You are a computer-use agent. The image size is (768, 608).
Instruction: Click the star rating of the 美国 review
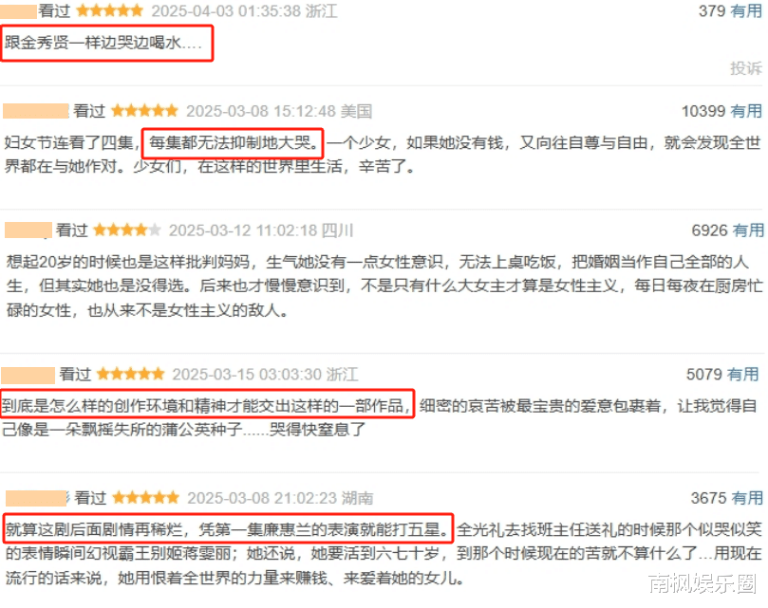(144, 111)
